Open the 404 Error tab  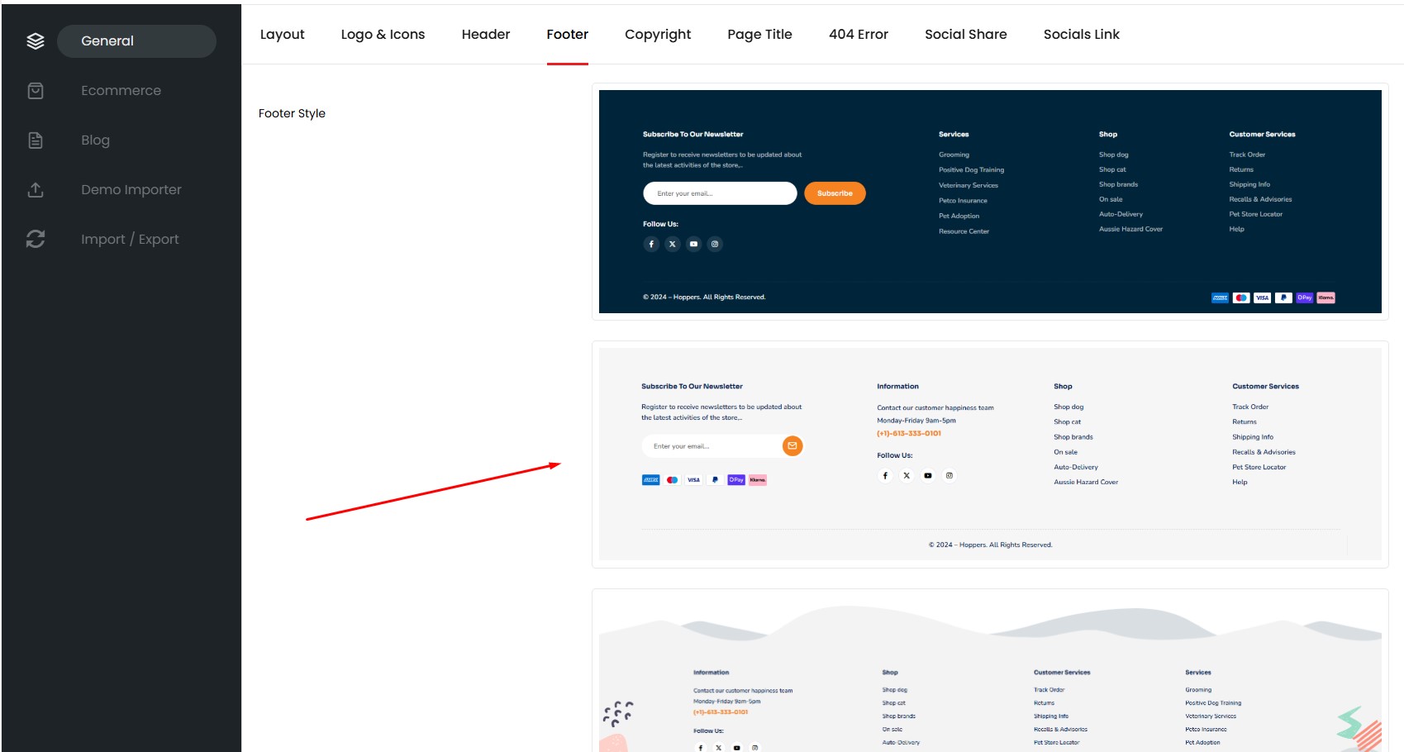(859, 35)
